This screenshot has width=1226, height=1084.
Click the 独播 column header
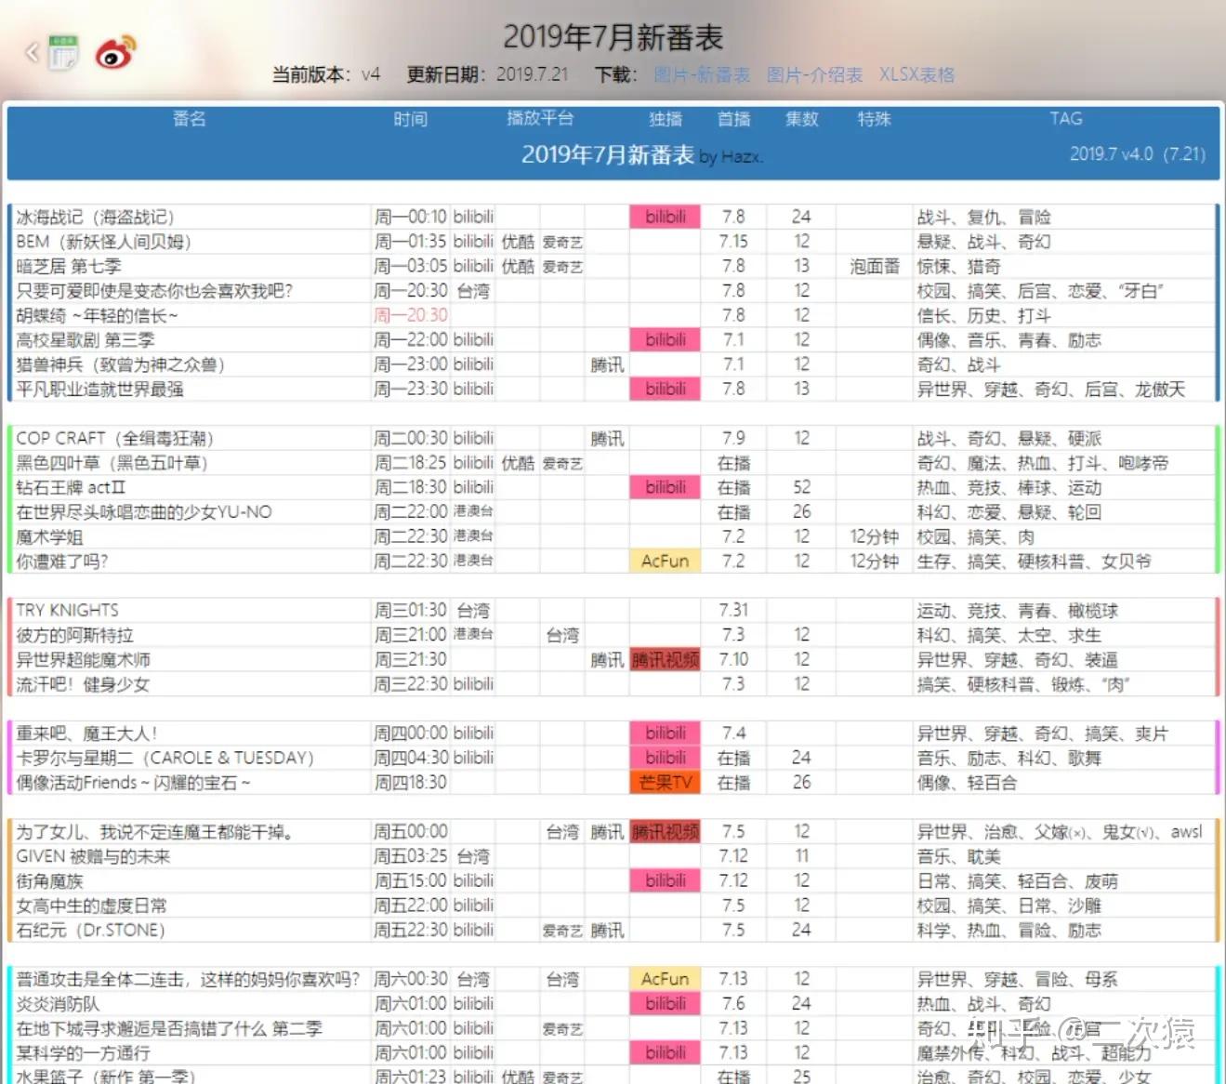(x=666, y=118)
